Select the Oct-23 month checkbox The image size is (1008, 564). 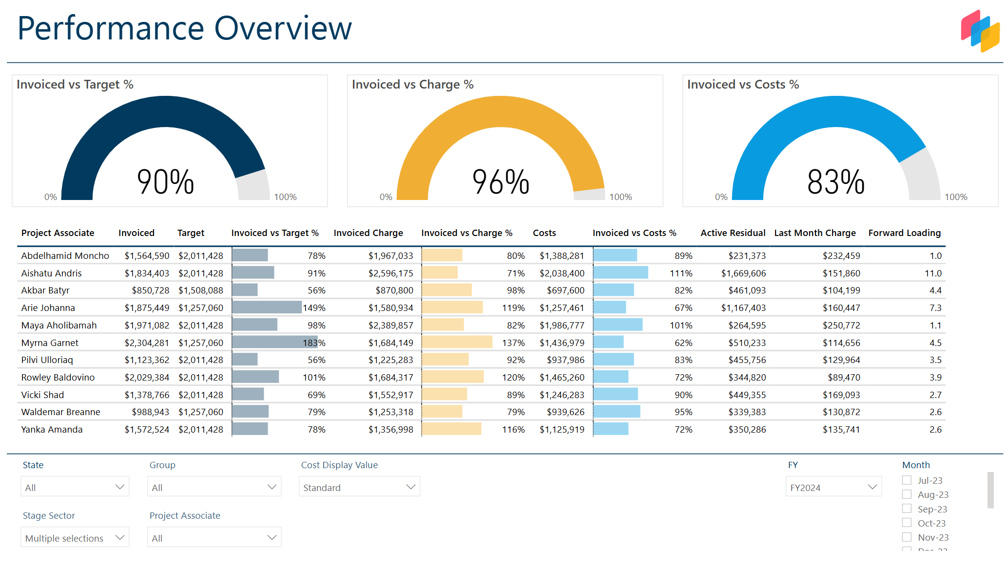click(x=907, y=523)
